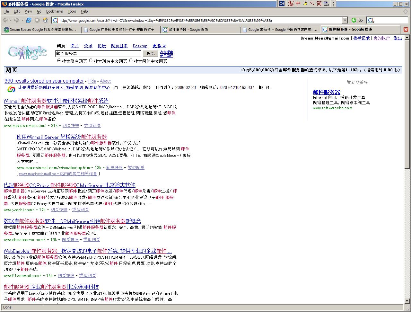411x312 pixels.
Task: Open 使用偏好 preferences link
Action: (x=166, y=56)
